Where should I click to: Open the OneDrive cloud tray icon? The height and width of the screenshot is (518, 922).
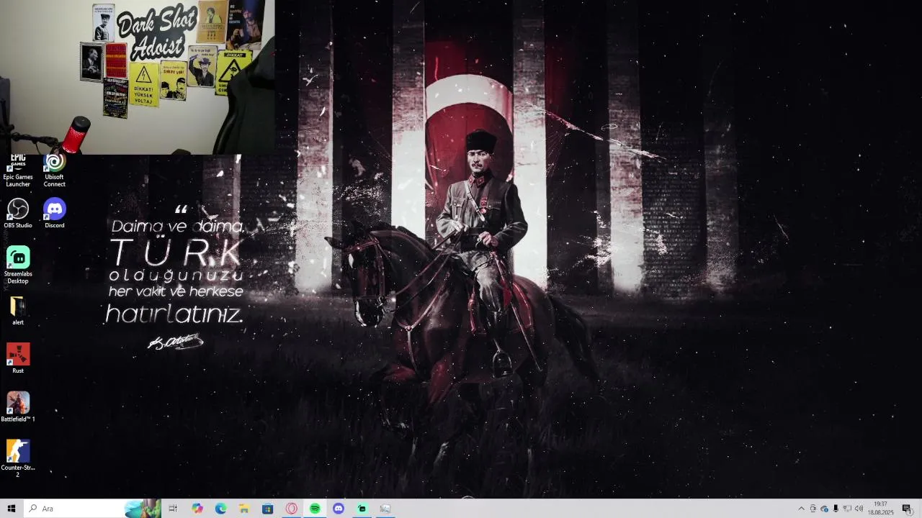[x=825, y=509]
